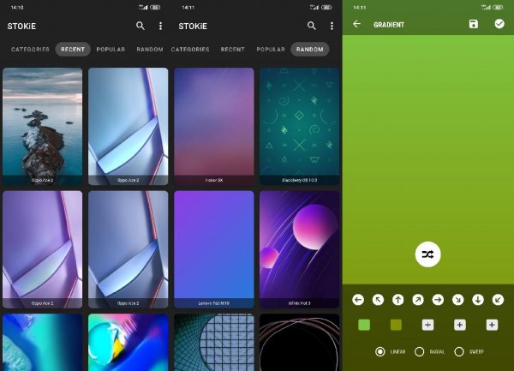The width and height of the screenshot is (514, 371).
Task: Open search on the Recent tab screen
Action: pos(140,26)
